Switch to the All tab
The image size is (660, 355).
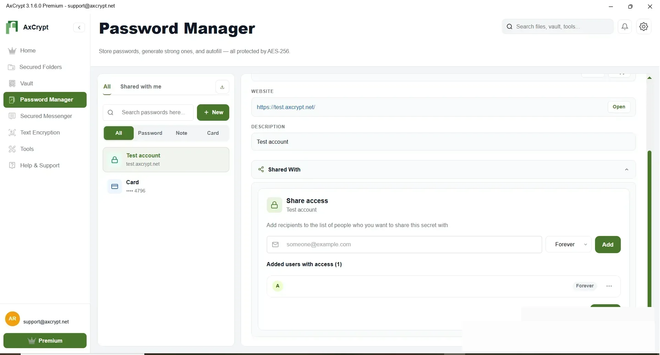(x=107, y=87)
